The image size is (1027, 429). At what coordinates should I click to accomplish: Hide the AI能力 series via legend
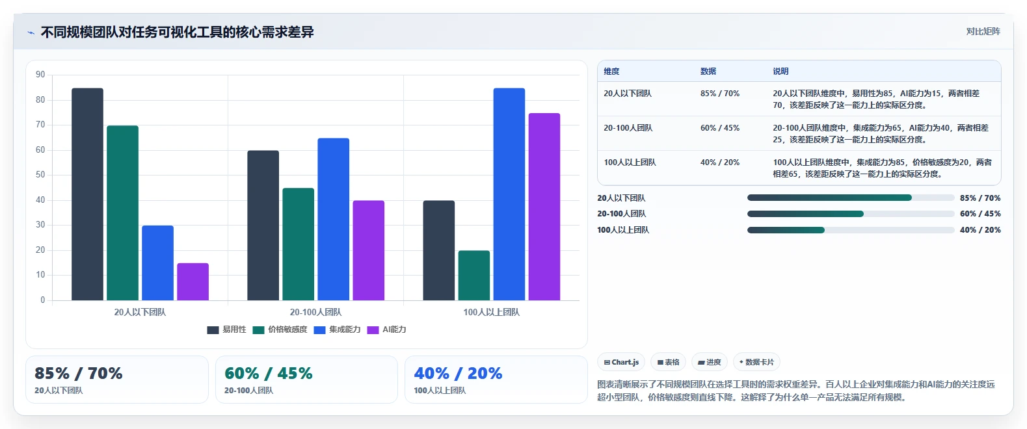click(x=386, y=330)
